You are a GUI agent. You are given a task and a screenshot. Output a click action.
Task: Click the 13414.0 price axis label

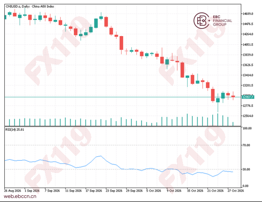(248, 75)
